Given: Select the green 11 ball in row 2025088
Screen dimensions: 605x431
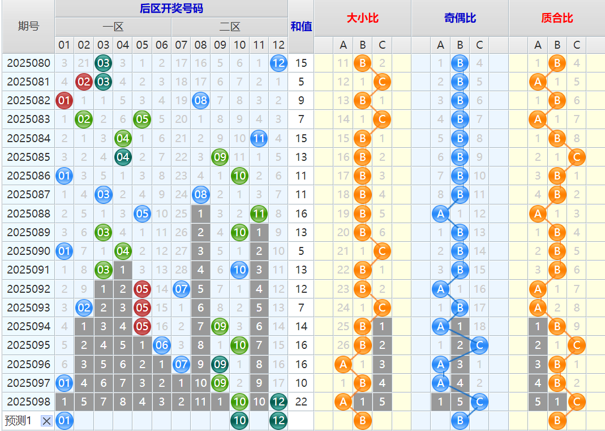Looking at the screenshot, I should click(259, 214).
